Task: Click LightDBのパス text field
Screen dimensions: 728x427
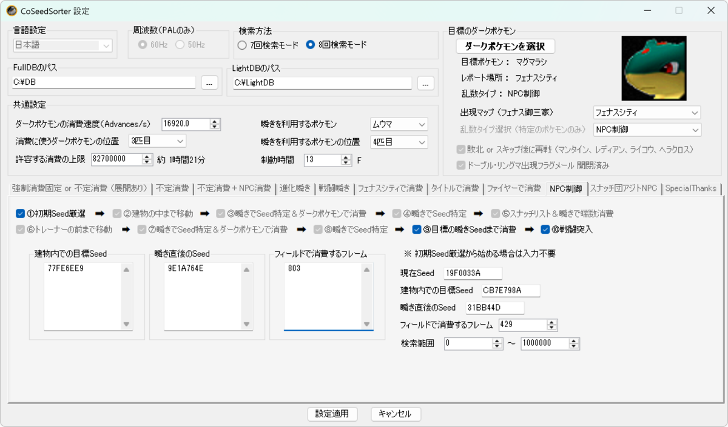Action: [322, 83]
